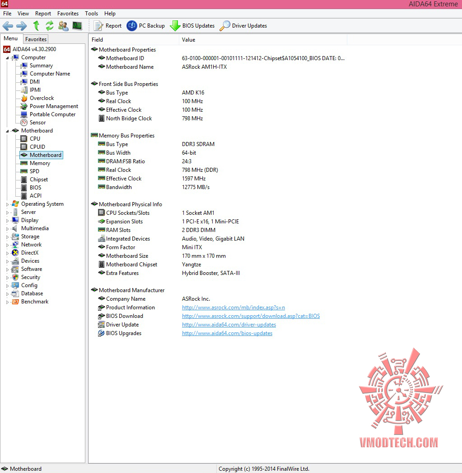Screen dimensions: 462x473
Task: Open the BIOS chip icon
Action: [x=24, y=188]
